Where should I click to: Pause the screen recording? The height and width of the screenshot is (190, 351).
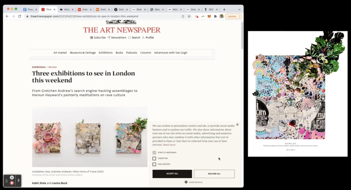(12, 177)
